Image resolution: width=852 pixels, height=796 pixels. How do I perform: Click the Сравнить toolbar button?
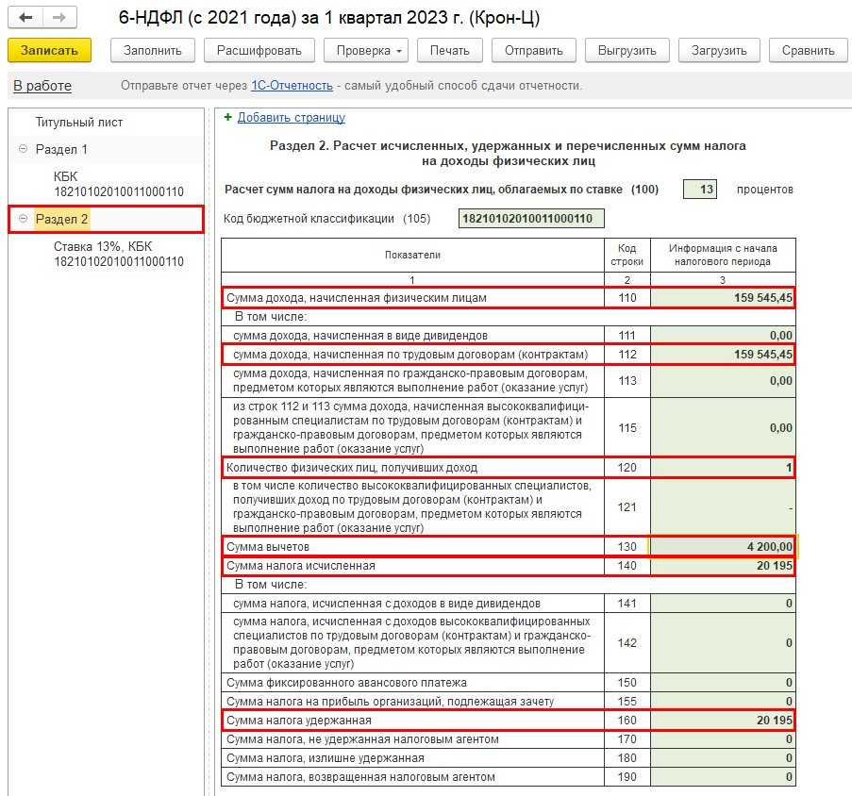pos(808,50)
